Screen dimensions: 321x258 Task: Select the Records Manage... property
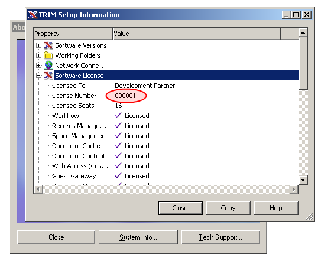[79, 126]
